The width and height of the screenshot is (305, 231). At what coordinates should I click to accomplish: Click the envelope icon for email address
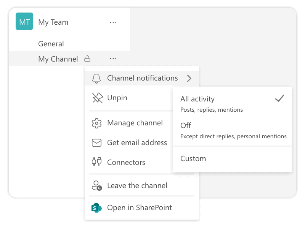[96, 143]
